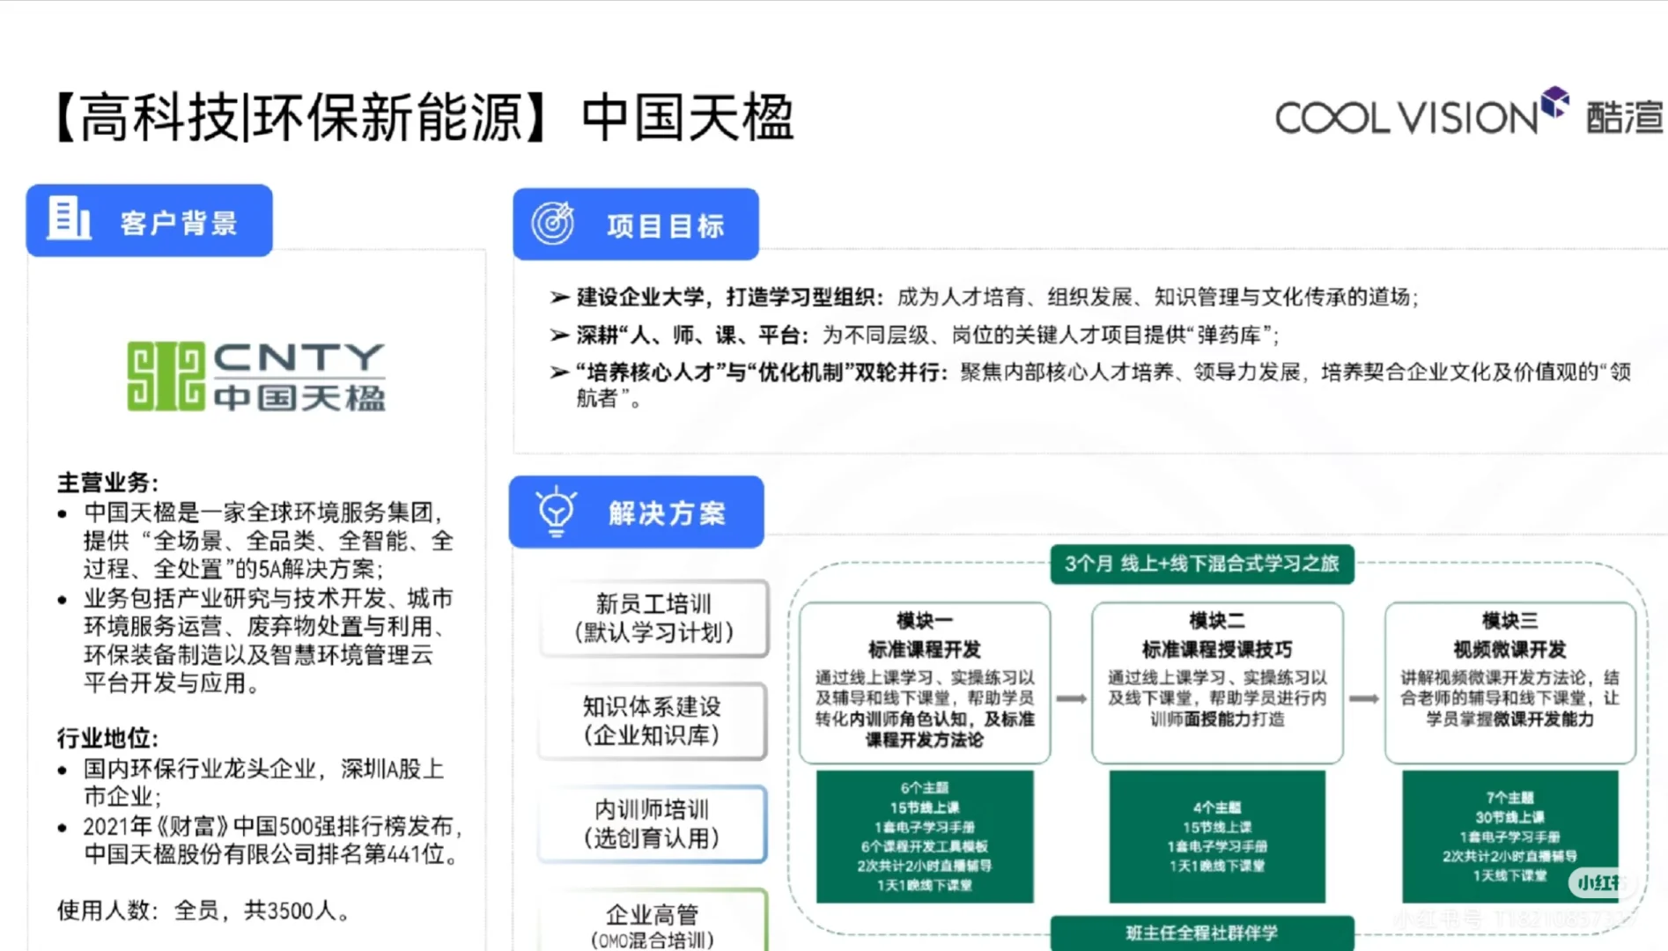The height and width of the screenshot is (951, 1668).
Task: Click the target icon beside 项目目标
Action: point(553,224)
